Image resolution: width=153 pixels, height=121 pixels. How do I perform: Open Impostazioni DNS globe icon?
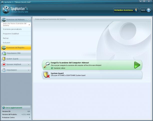click(x=4, y=53)
